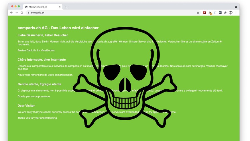The image size is (250, 141).
Task: Click the yellow minimize window button
Action: point(15,6)
